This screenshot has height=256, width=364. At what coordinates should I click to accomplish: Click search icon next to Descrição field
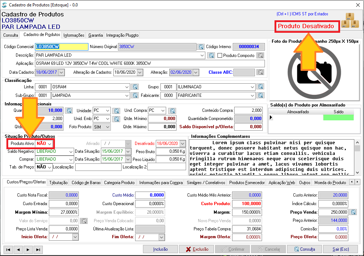point(211,56)
